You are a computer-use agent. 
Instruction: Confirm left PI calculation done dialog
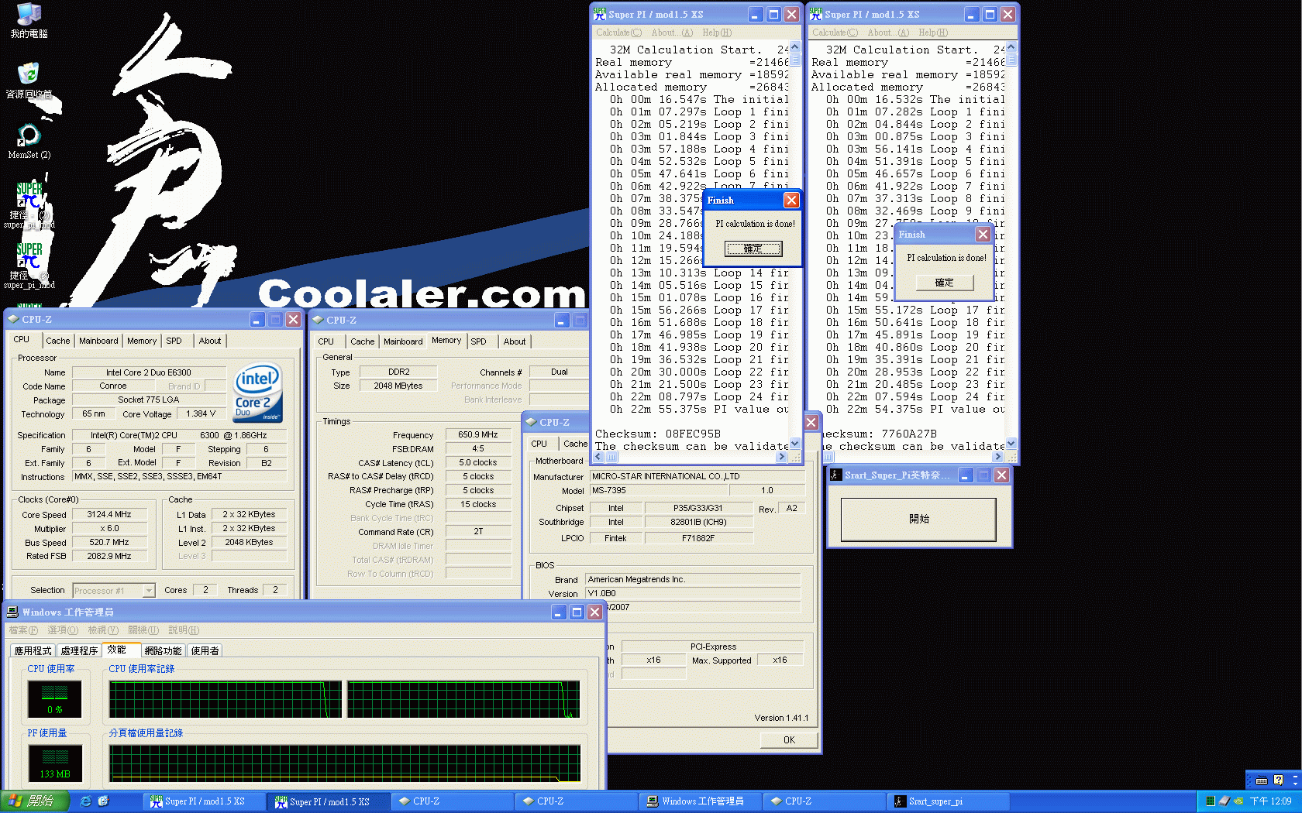[x=753, y=249]
